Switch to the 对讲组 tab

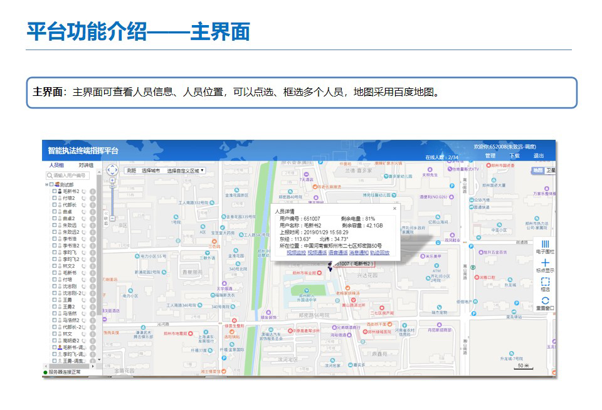(x=85, y=165)
